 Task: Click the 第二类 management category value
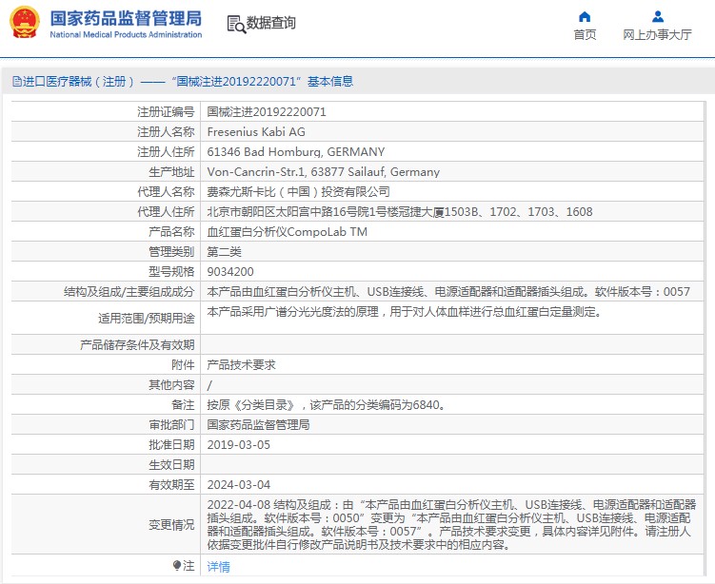(x=224, y=252)
